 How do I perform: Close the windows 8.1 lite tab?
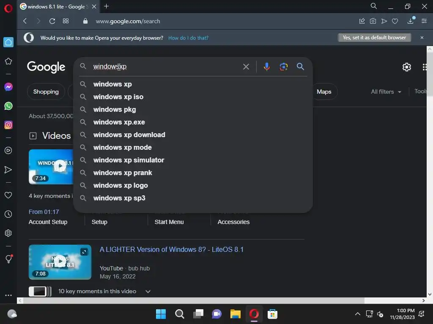click(x=94, y=7)
